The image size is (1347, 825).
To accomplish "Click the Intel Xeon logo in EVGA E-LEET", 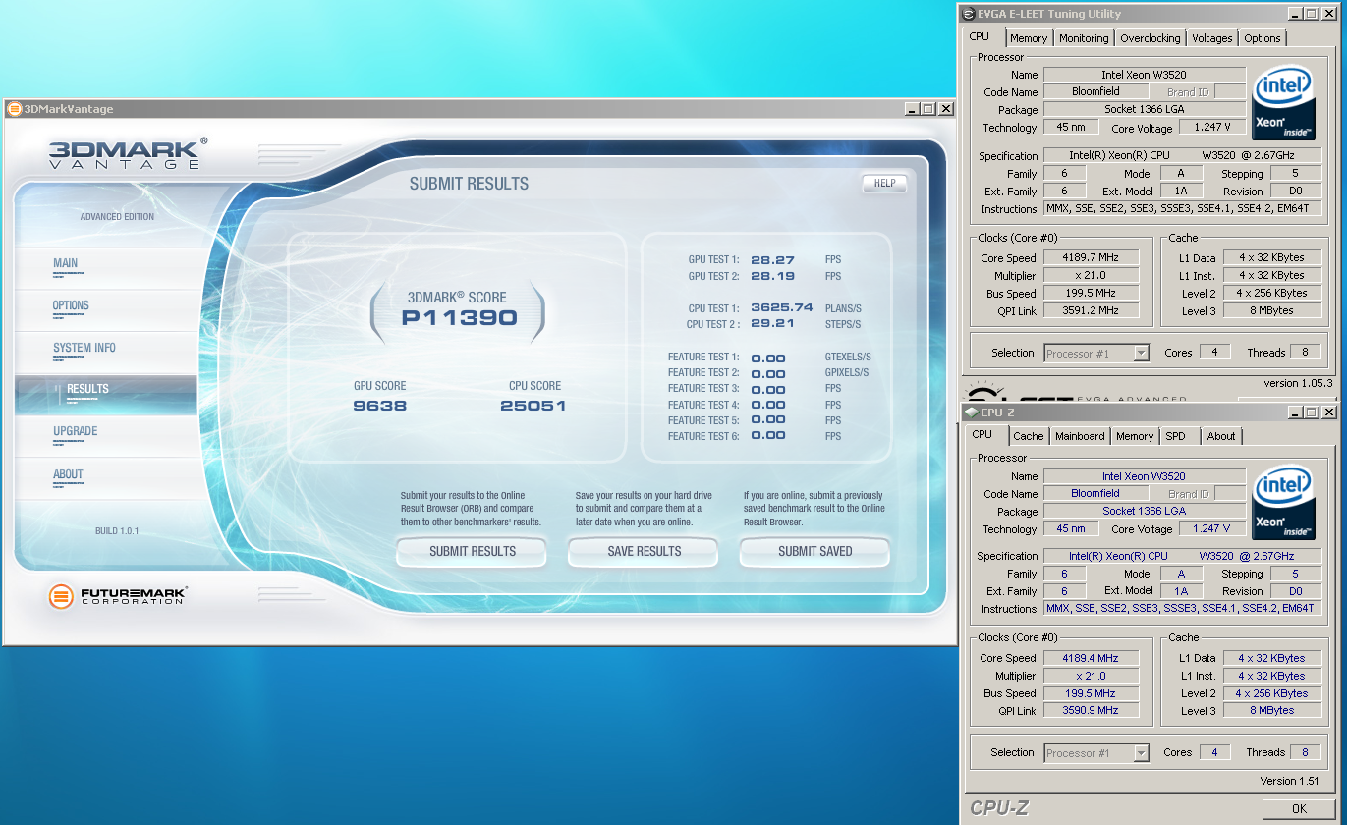I will click(1283, 103).
